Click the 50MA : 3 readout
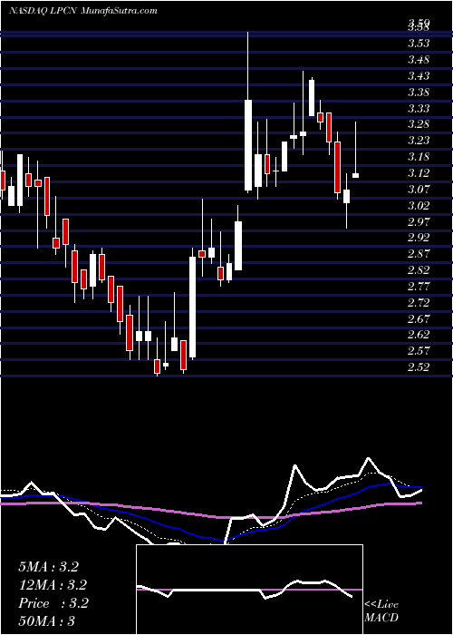This screenshot has width=453, height=635. point(47,620)
